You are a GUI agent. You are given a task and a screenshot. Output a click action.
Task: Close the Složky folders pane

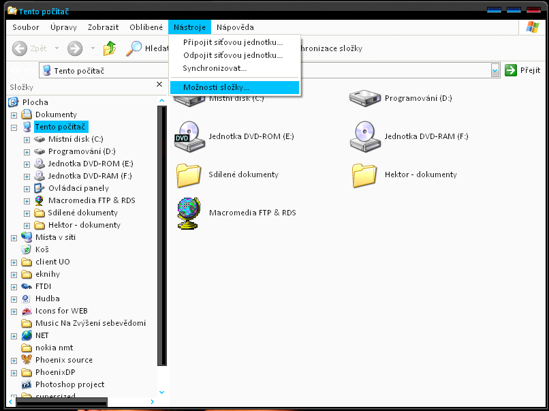tap(159, 84)
